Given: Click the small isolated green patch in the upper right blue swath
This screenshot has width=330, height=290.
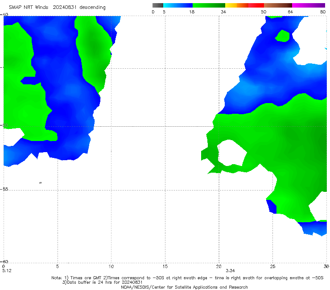Looking at the screenshot, I should [282, 36].
